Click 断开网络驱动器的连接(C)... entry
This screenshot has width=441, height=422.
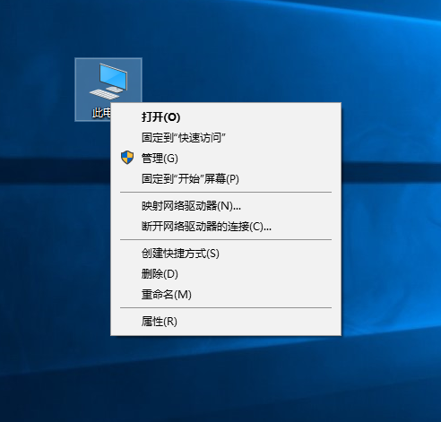pyautogui.click(x=226, y=227)
